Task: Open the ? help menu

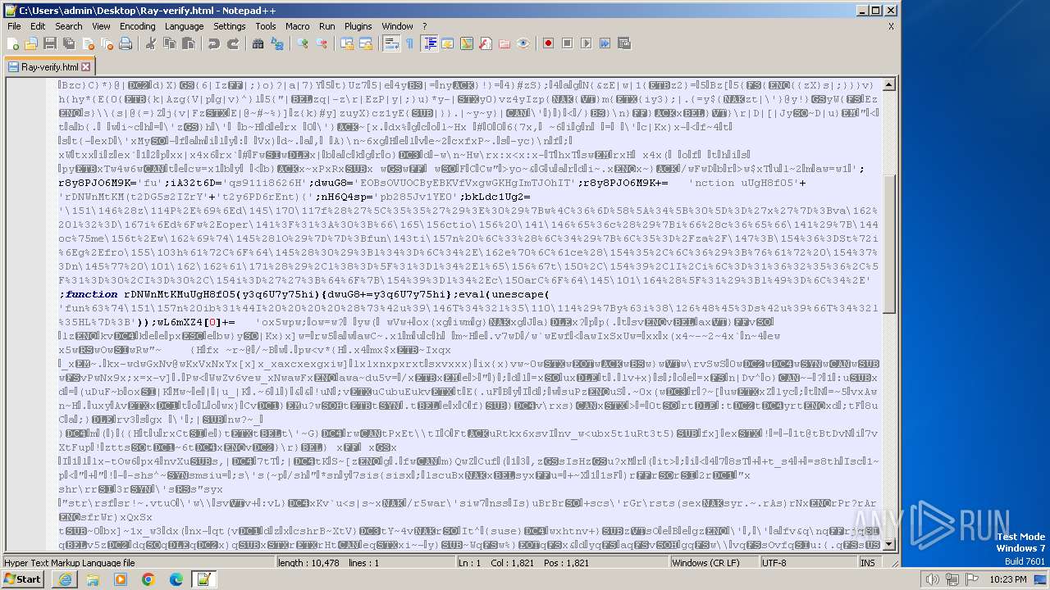Action: 424,26
